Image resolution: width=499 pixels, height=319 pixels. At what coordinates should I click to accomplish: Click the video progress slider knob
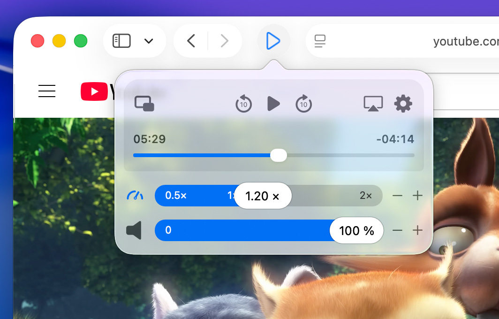point(279,155)
